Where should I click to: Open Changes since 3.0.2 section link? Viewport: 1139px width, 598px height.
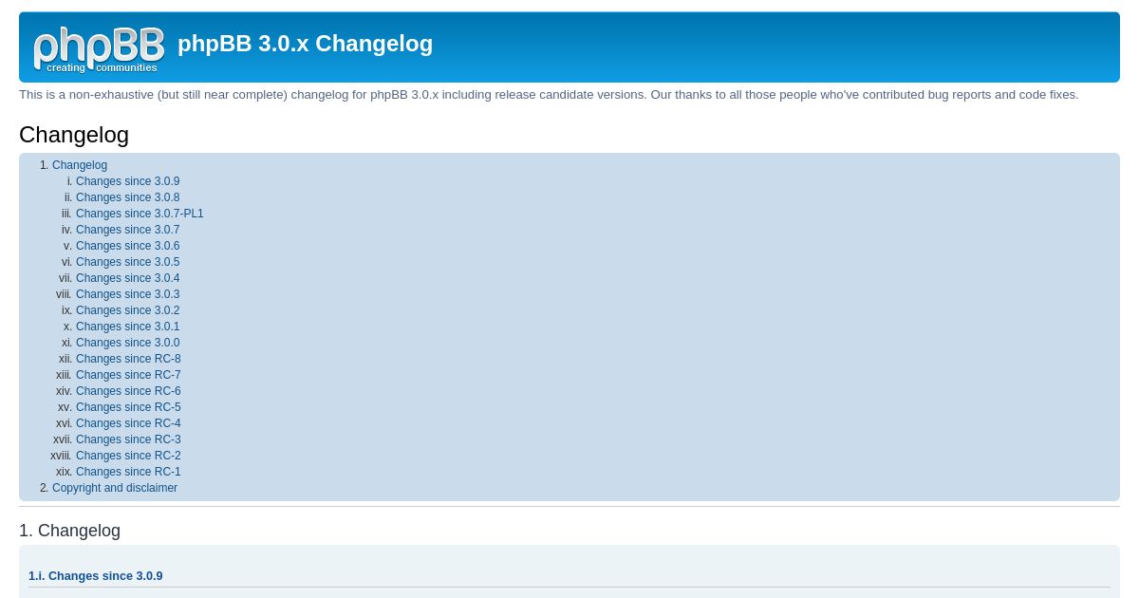pyautogui.click(x=127, y=310)
